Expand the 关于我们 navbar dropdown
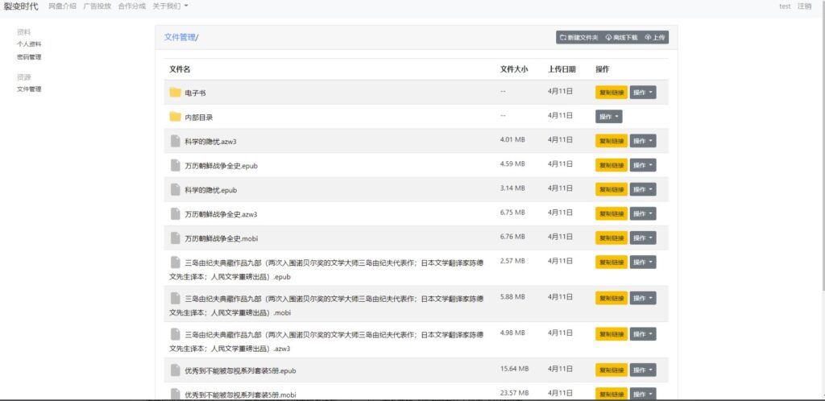The image size is (825, 401). click(171, 6)
